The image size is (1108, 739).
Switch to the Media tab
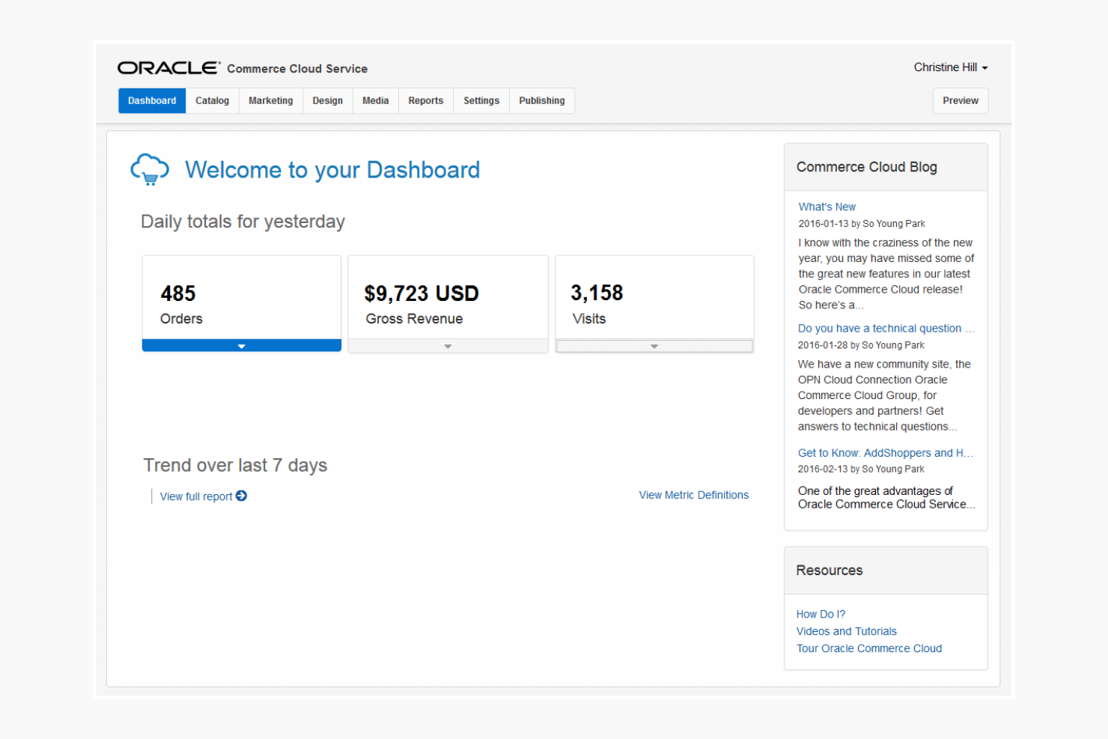point(375,100)
